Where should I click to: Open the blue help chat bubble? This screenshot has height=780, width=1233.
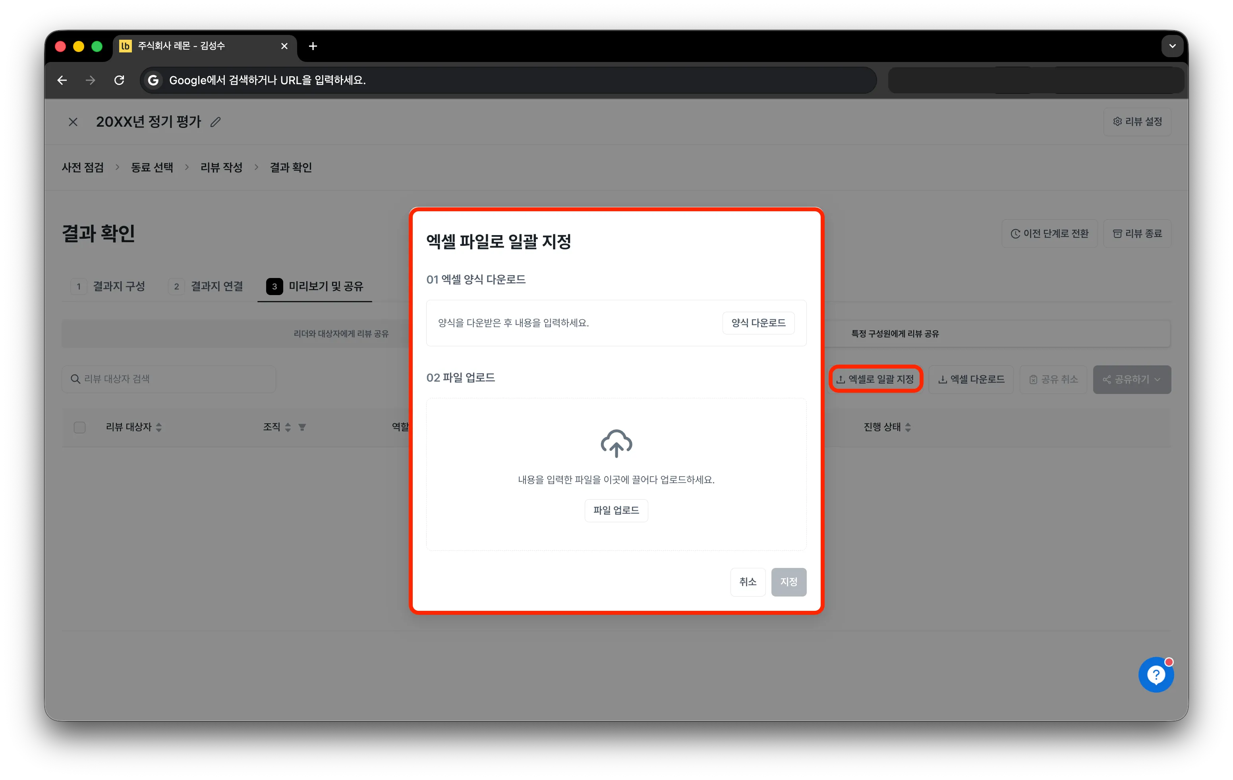tap(1156, 675)
